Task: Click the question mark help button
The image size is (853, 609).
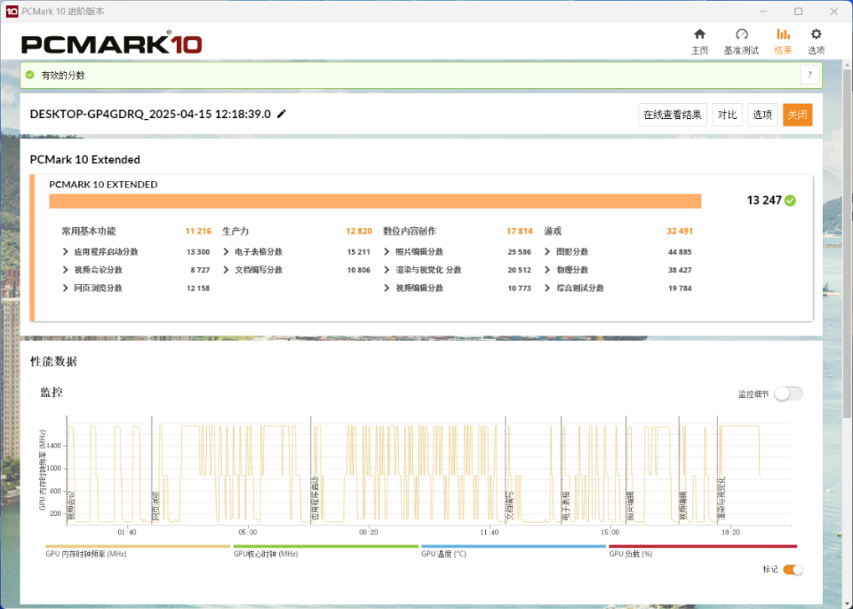Action: tap(809, 75)
